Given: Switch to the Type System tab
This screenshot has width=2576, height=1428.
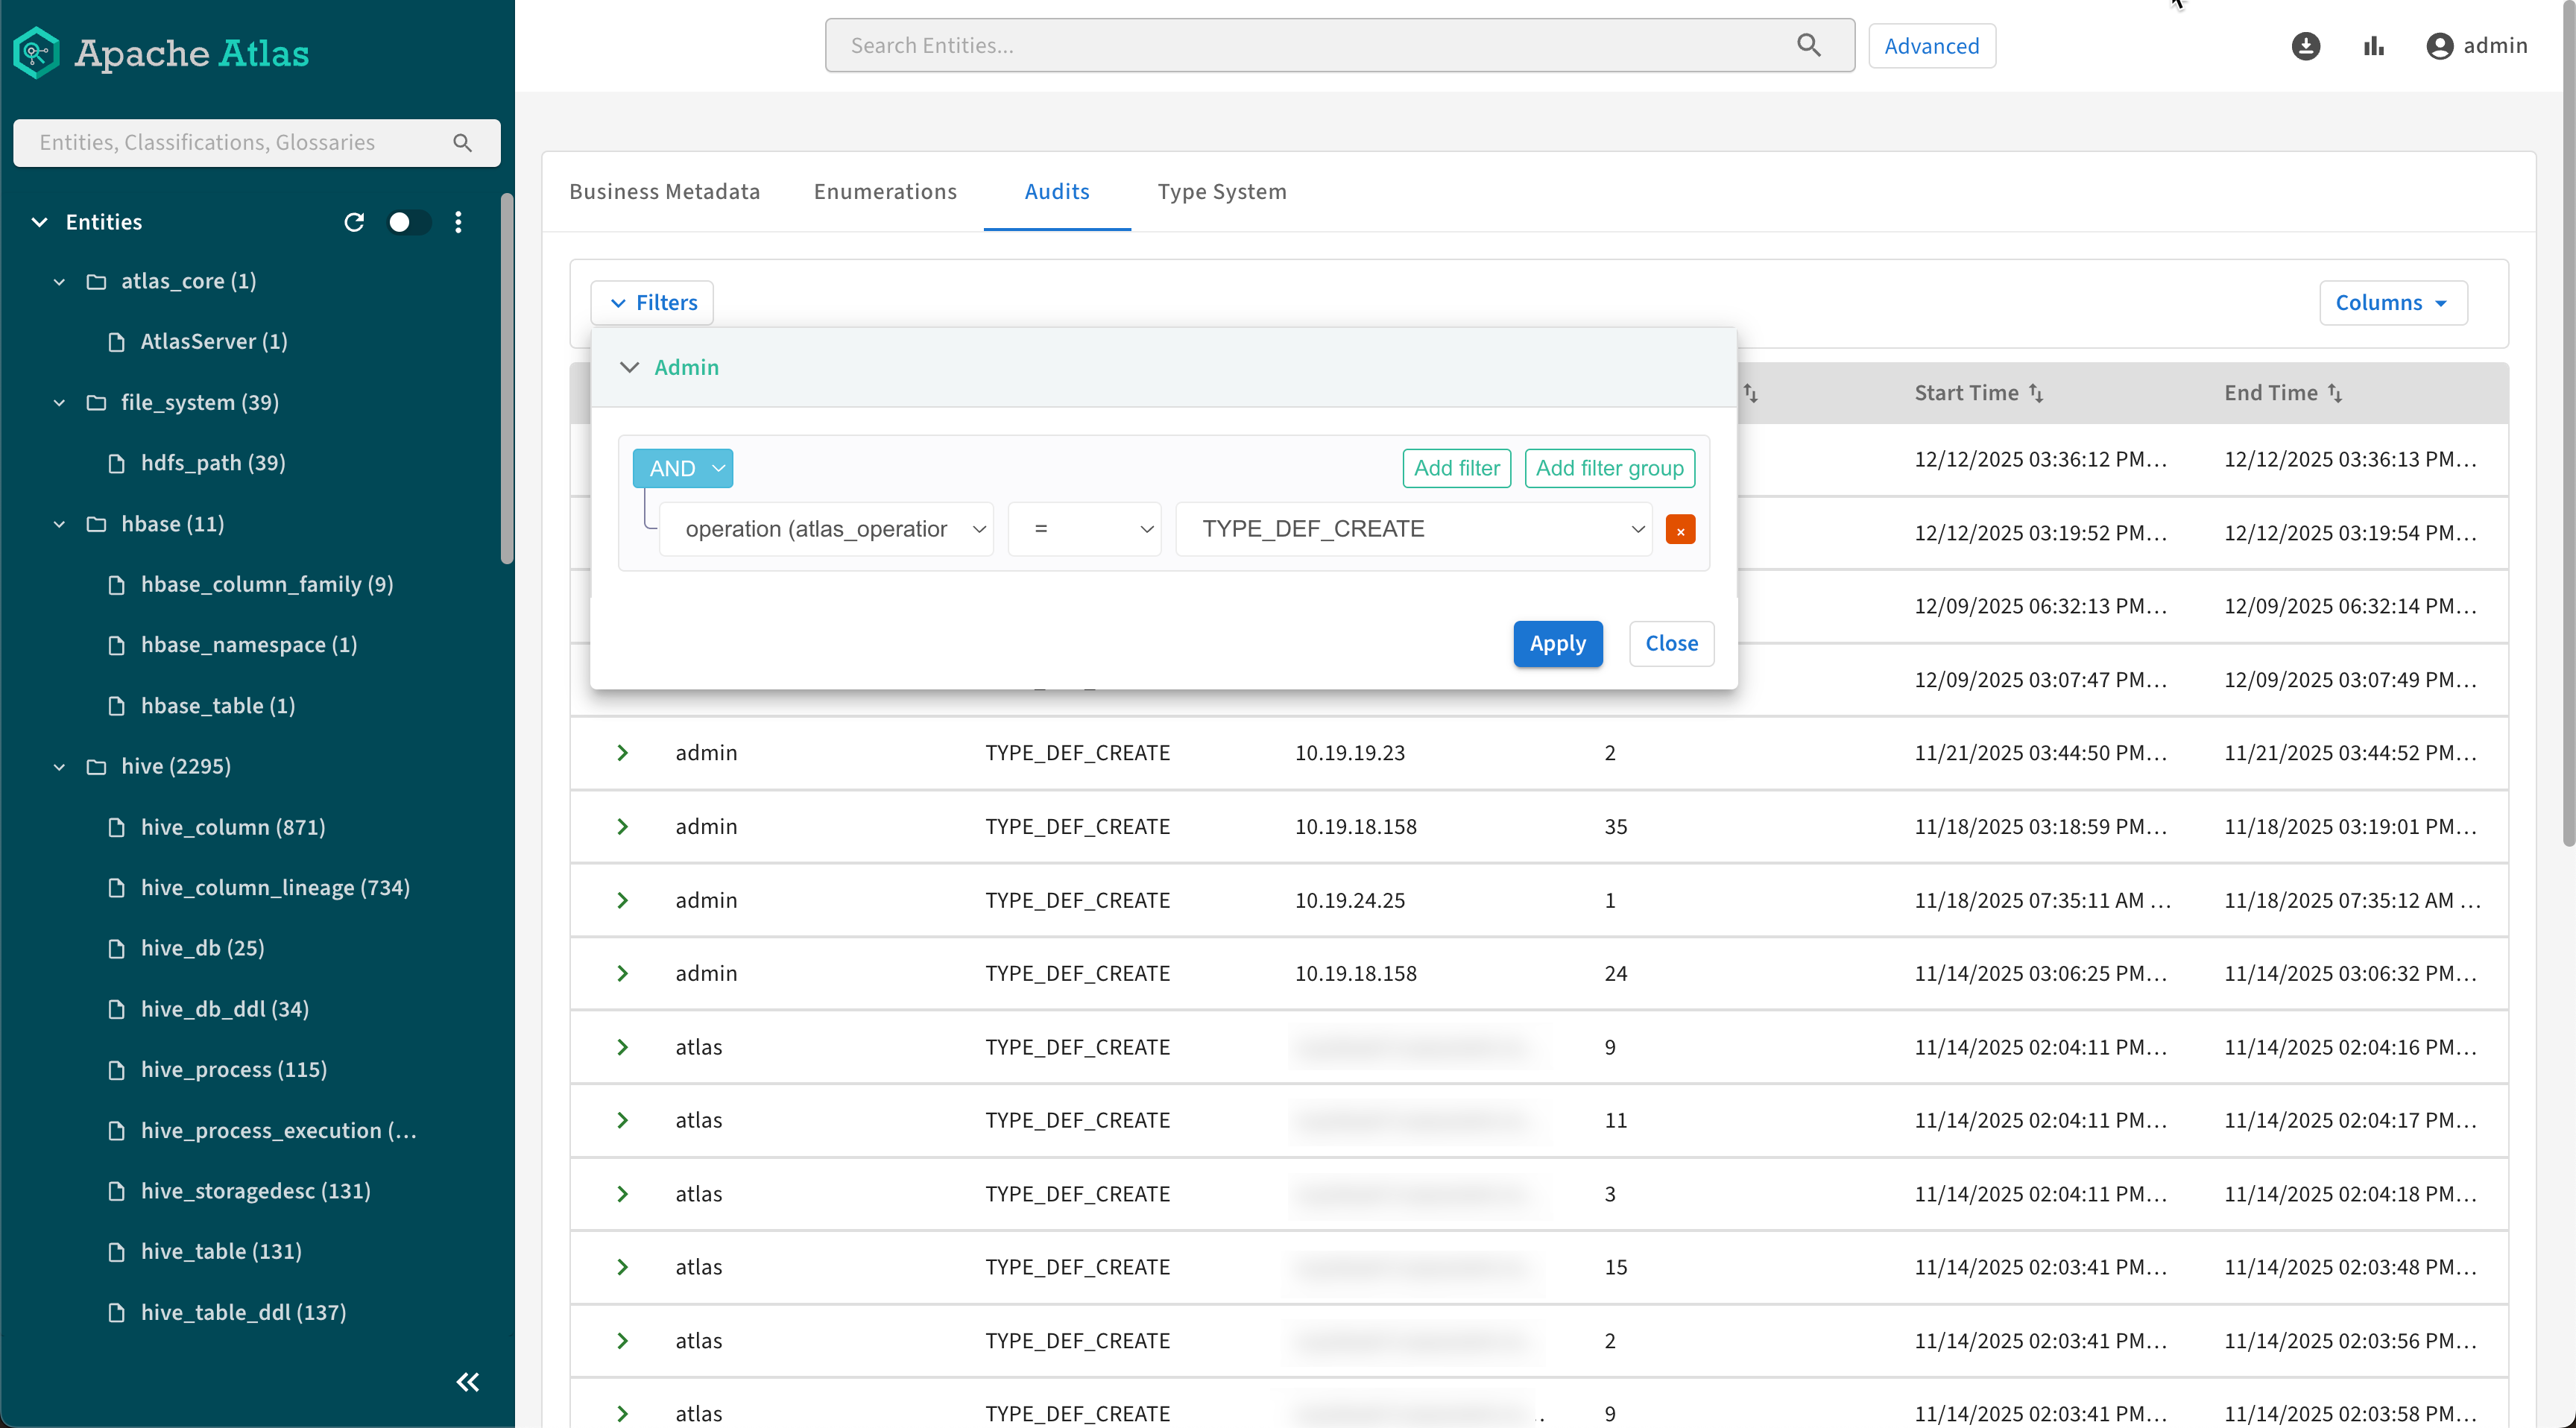Looking at the screenshot, I should tap(1221, 192).
